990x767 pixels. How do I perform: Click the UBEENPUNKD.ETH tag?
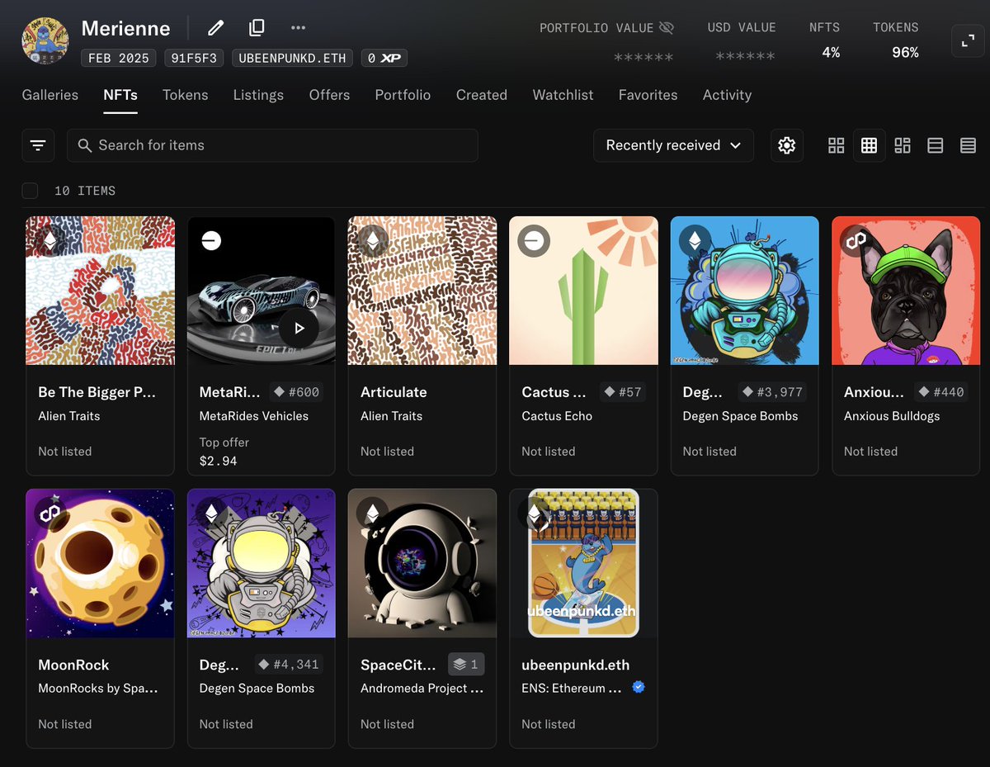pos(293,58)
